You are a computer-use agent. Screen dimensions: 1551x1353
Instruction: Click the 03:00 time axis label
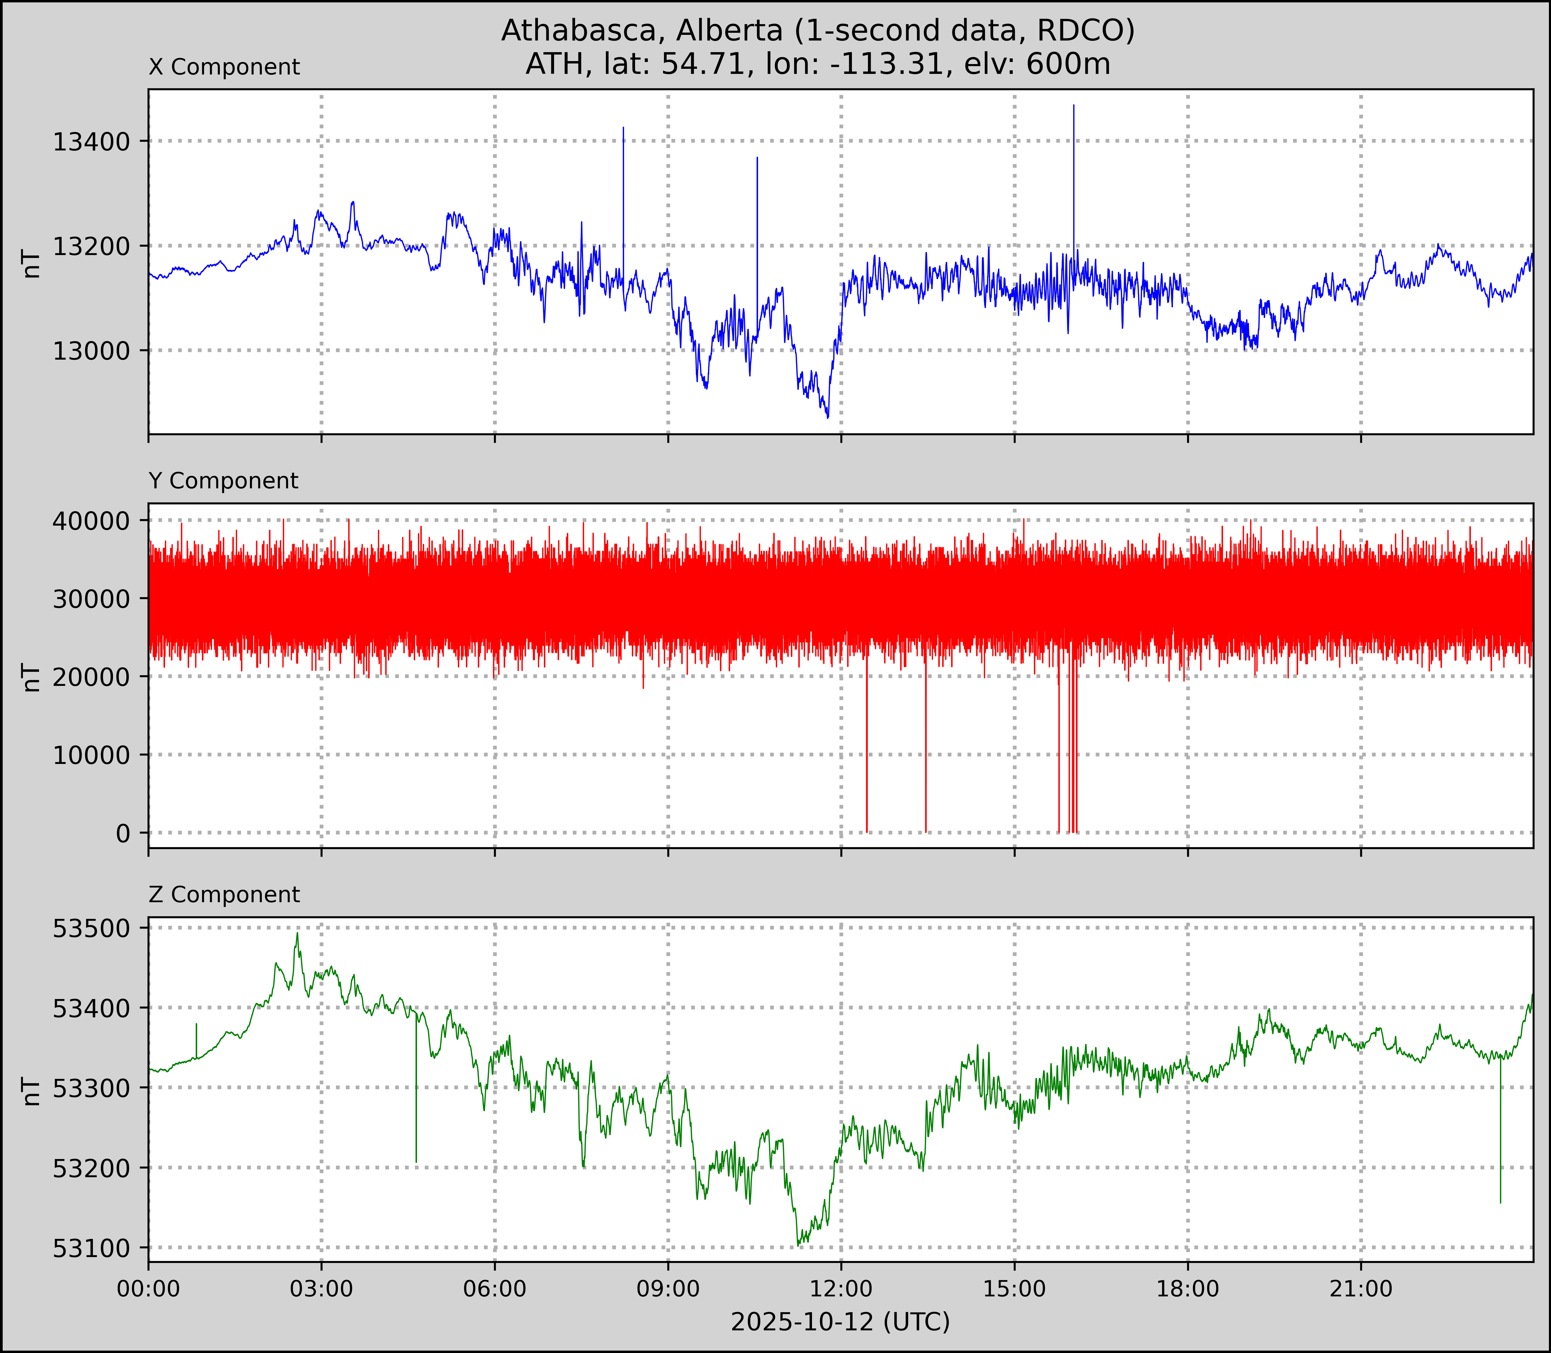(x=321, y=1289)
